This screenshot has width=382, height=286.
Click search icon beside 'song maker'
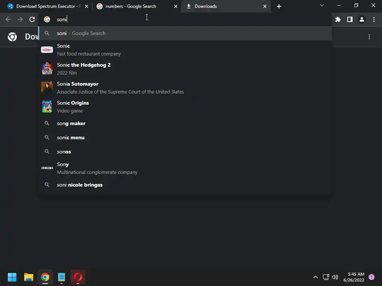click(x=47, y=123)
